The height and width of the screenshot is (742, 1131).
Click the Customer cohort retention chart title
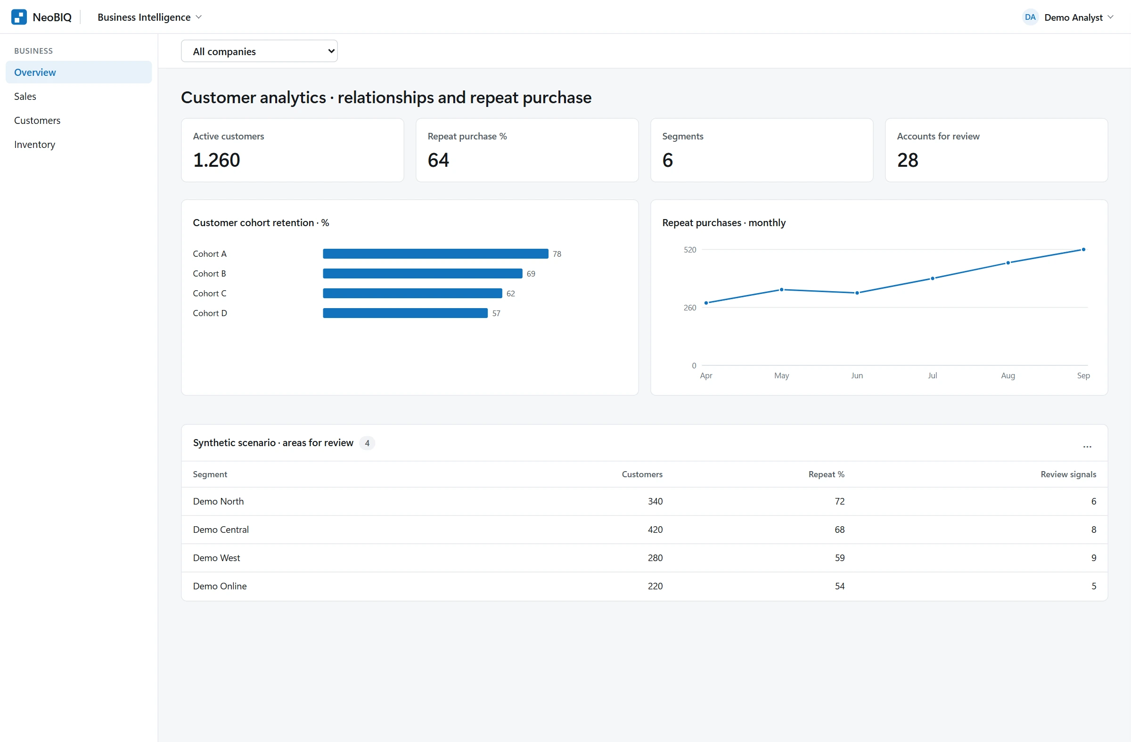pos(261,223)
